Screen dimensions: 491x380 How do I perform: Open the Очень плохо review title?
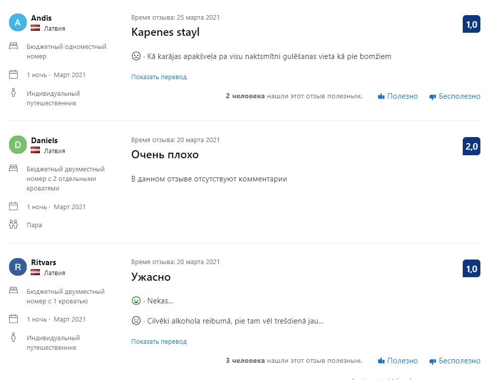coord(165,155)
